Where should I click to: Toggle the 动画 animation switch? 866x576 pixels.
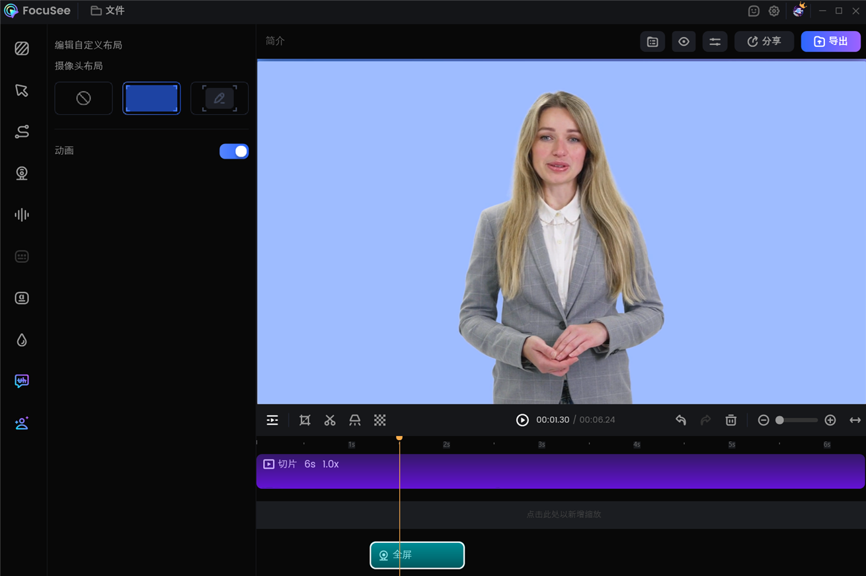coord(234,151)
